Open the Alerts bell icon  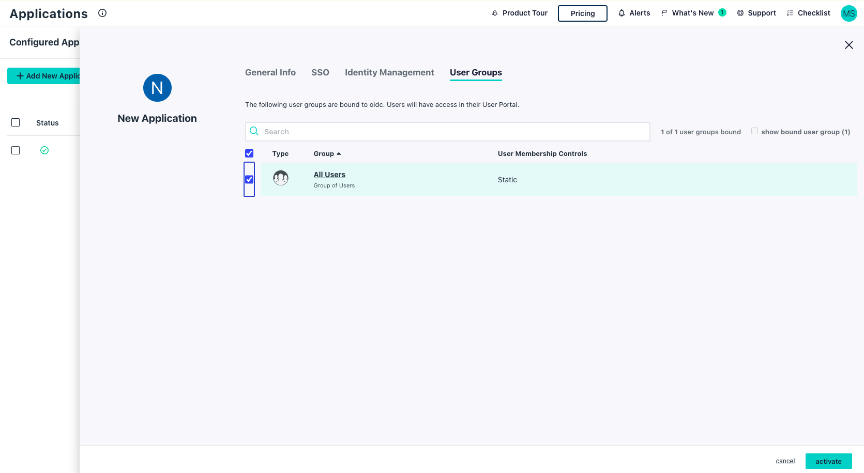(622, 13)
